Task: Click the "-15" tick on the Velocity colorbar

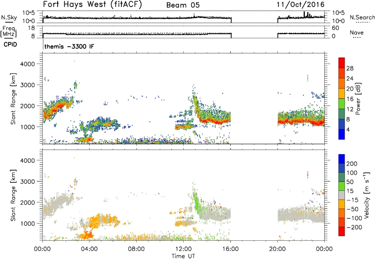Action: click(352, 200)
